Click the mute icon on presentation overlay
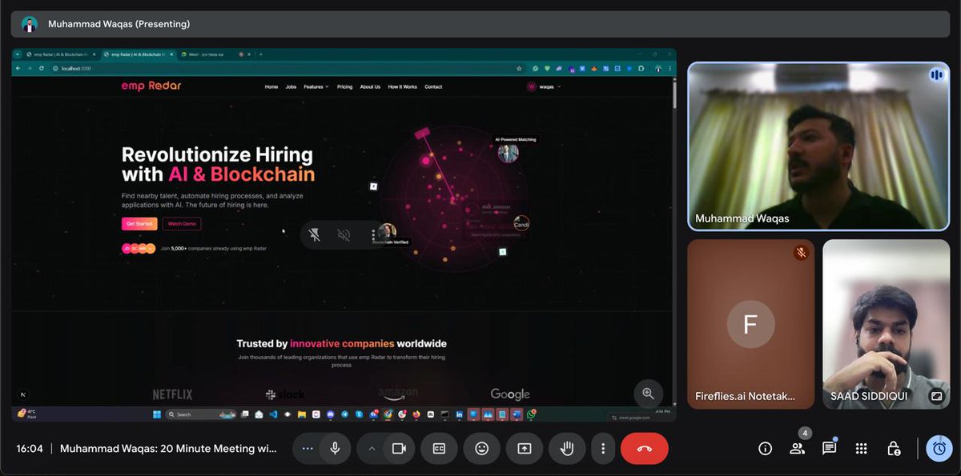Screen dimensions: 961x476 tap(344, 235)
